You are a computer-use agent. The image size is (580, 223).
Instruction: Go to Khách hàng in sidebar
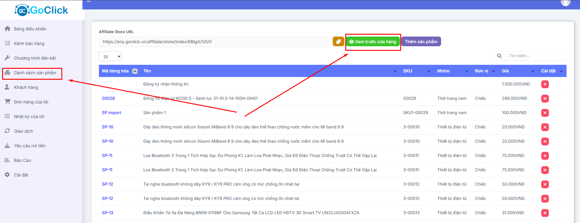point(26,87)
